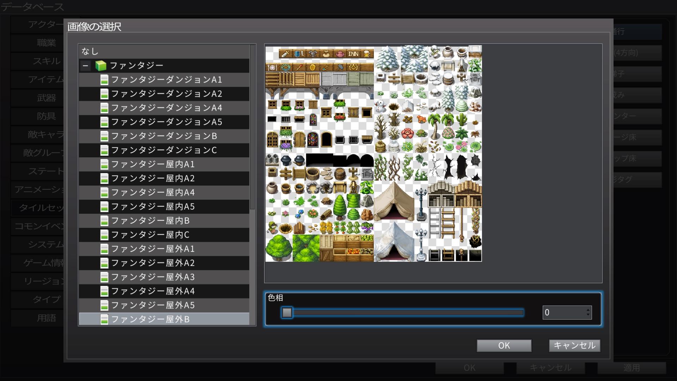Click file icon beside ファンタジー屋内C
677x381 pixels.
[104, 235]
